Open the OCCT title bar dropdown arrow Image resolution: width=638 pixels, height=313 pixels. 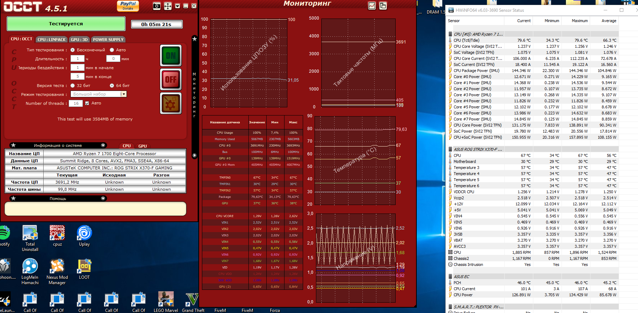[177, 6]
